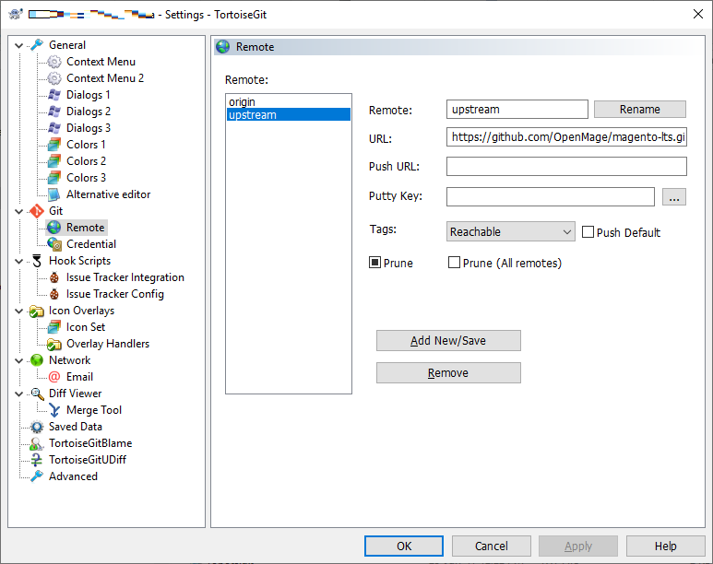Click the Saved Data gear icon
713x564 pixels.
(x=37, y=427)
